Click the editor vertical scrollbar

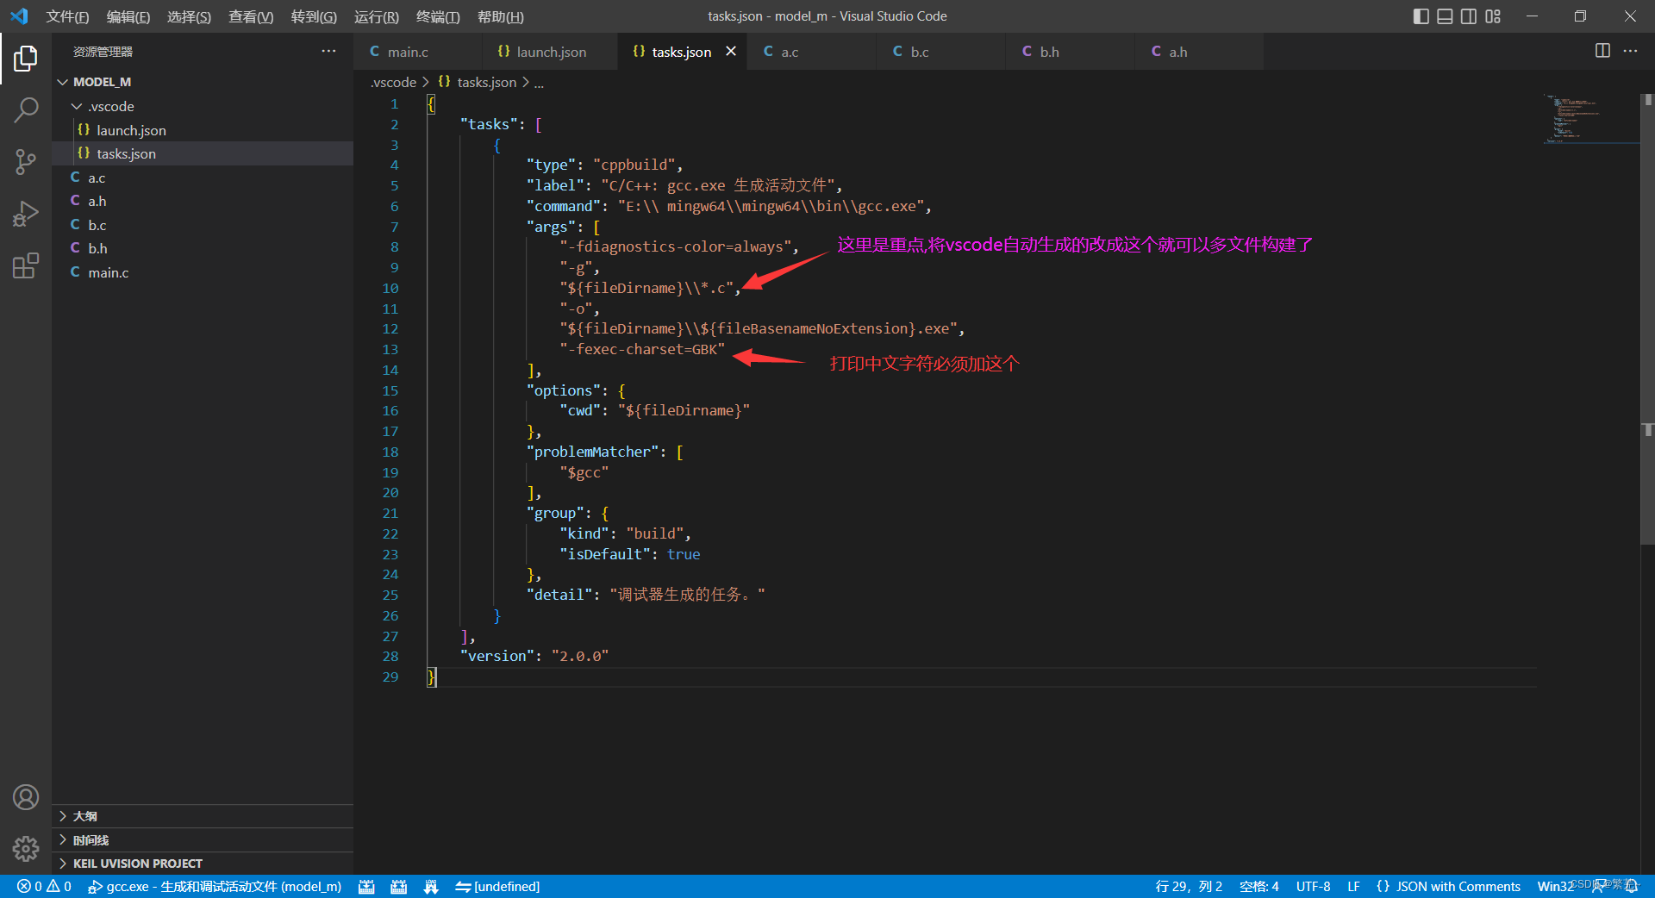[x=1647, y=319]
